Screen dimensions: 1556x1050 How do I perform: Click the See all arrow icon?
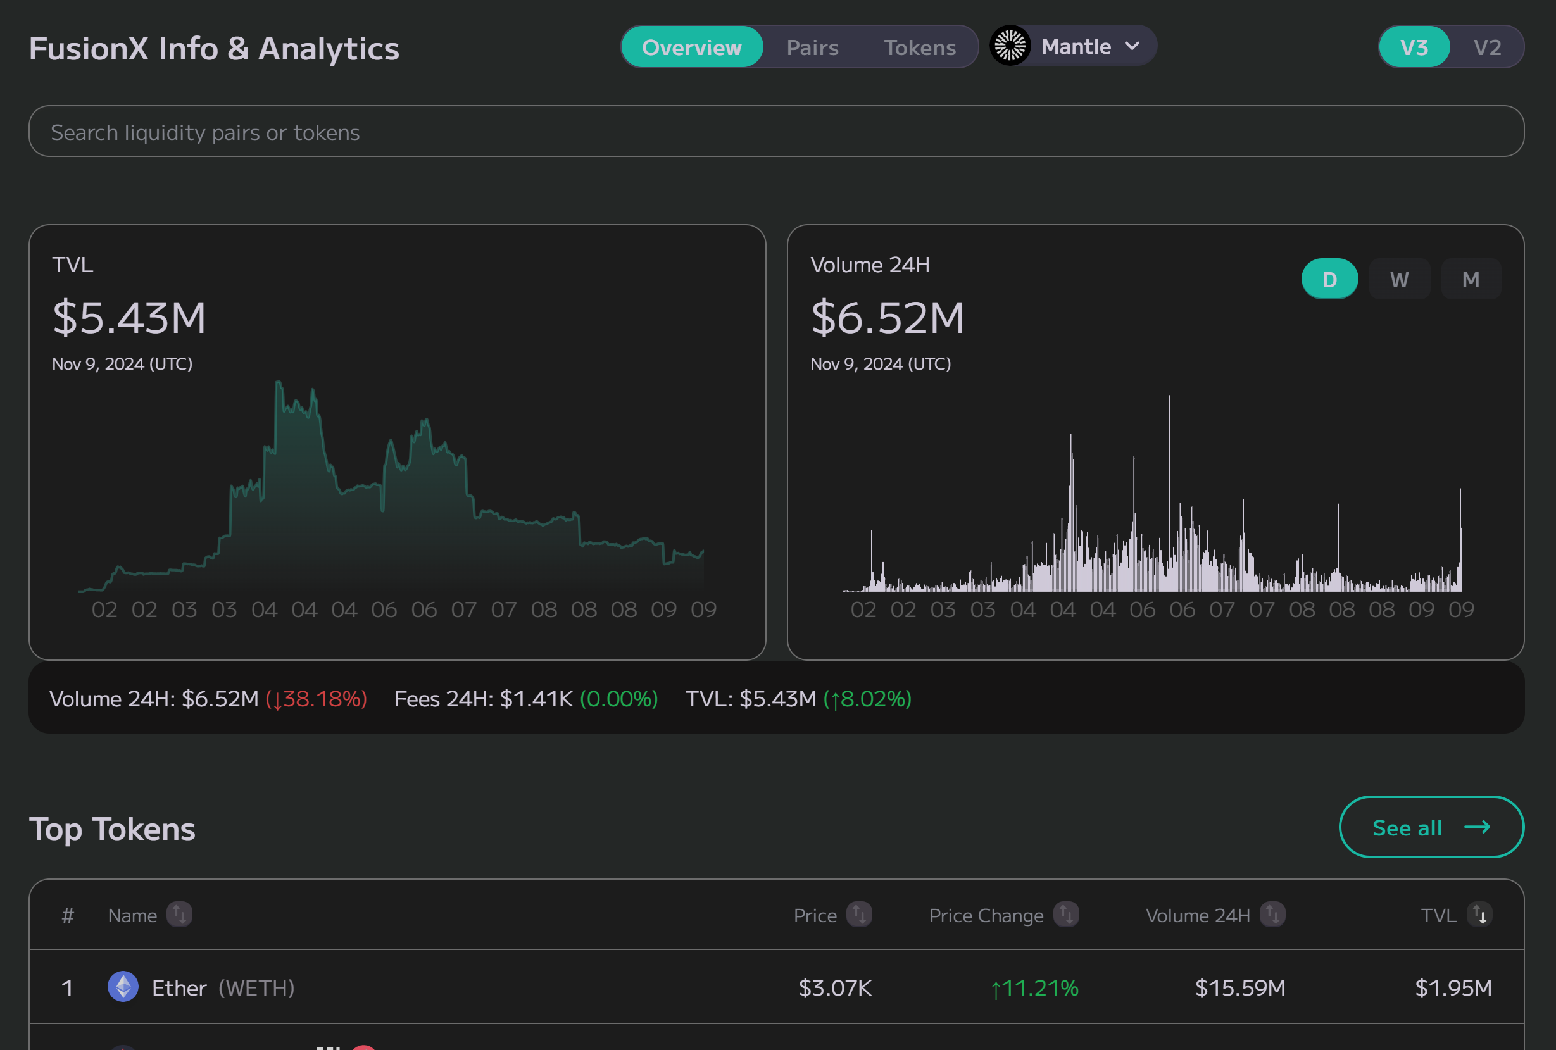[1477, 827]
